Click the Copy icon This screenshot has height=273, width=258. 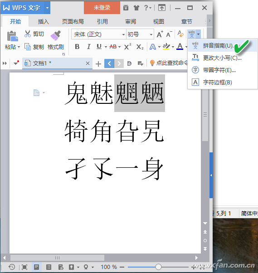click(28, 47)
